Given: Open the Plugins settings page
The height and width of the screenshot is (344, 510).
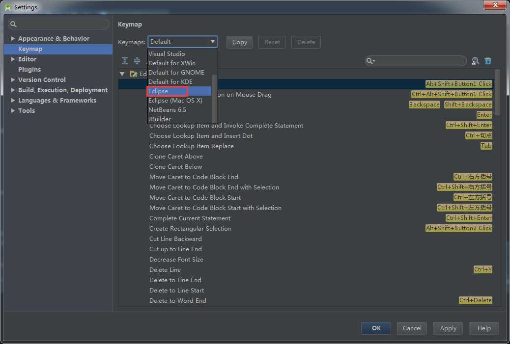Looking at the screenshot, I should point(29,70).
